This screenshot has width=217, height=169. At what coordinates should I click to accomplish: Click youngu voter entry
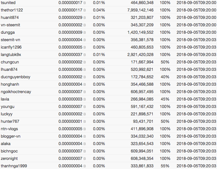[x=8, y=107]
